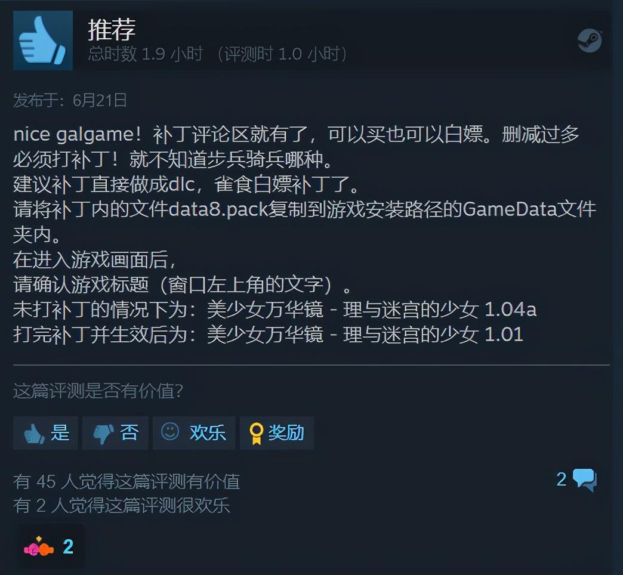
Task: Click the Steam logo in review header
Action: pos(590,41)
